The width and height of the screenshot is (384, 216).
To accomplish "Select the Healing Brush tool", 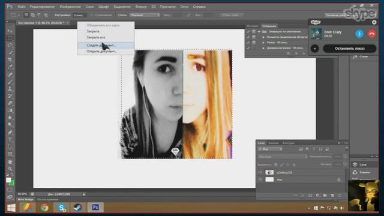I will 10,74.
